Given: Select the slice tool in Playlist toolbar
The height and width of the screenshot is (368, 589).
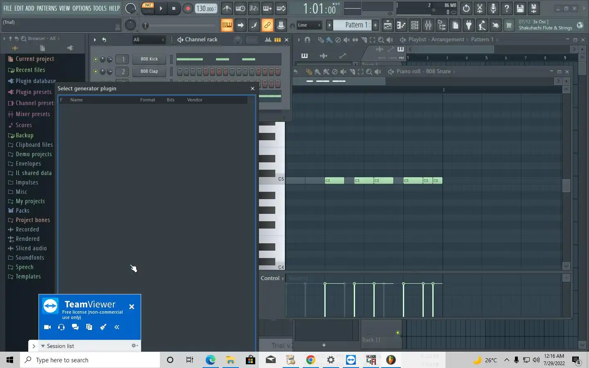Looking at the screenshot, I should tap(364, 40).
